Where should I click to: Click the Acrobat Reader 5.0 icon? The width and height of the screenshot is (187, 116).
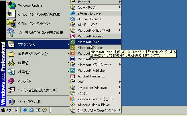73,76
